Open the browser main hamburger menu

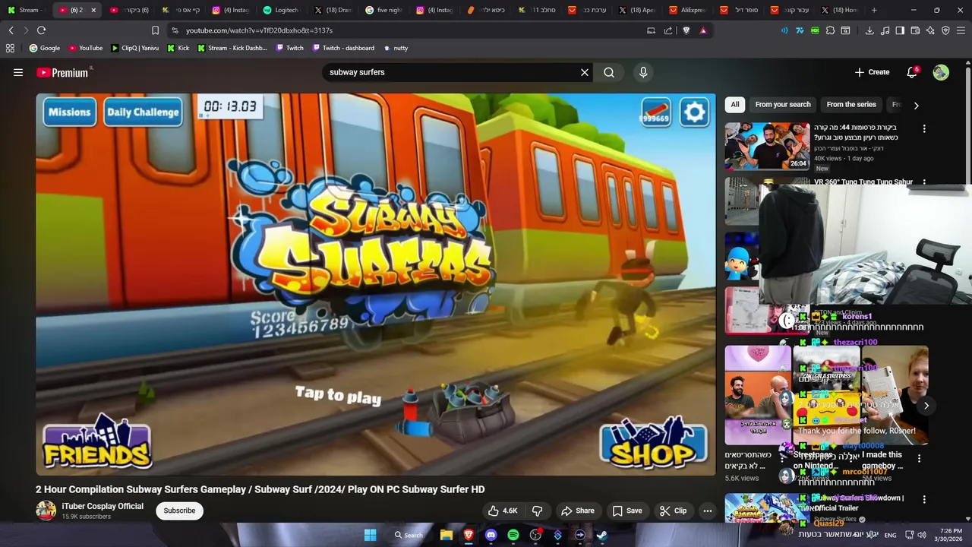[961, 30]
